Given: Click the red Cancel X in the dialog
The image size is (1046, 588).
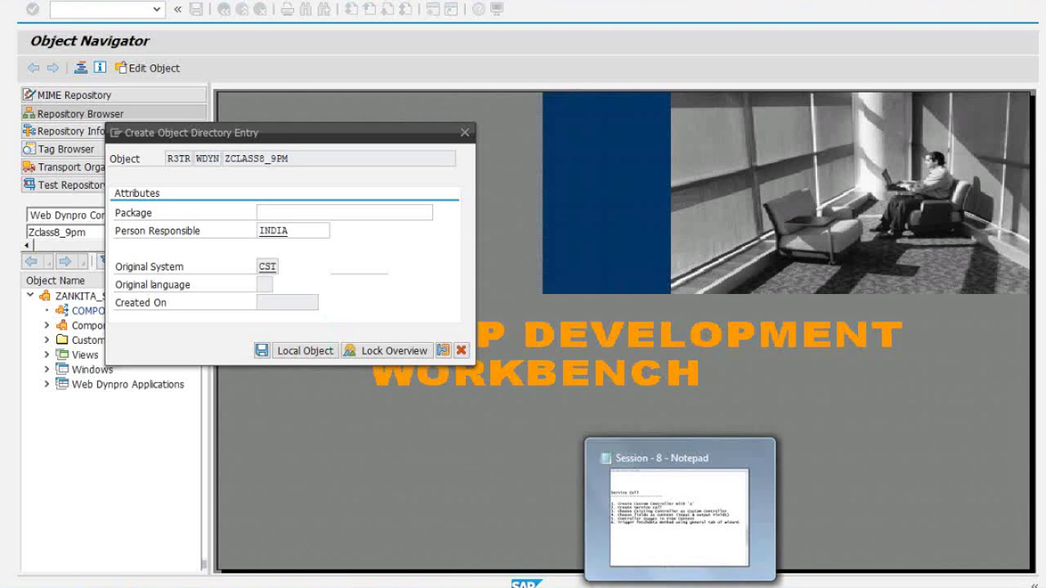Looking at the screenshot, I should point(461,350).
